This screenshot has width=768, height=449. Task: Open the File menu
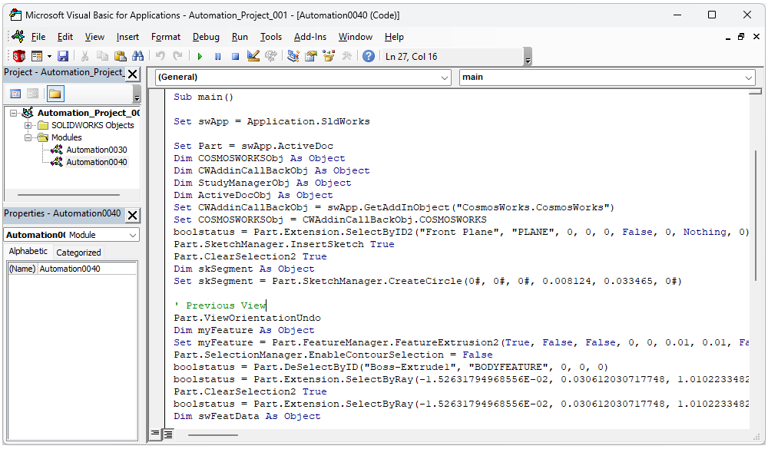point(38,37)
